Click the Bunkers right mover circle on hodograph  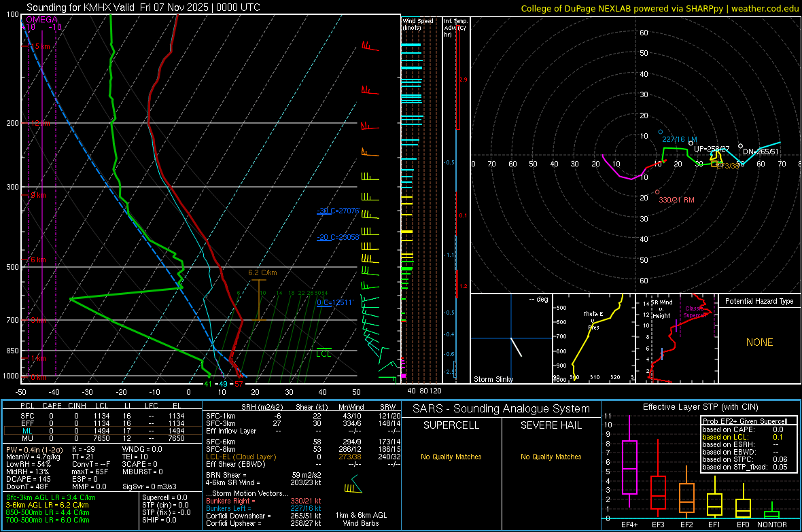(657, 192)
